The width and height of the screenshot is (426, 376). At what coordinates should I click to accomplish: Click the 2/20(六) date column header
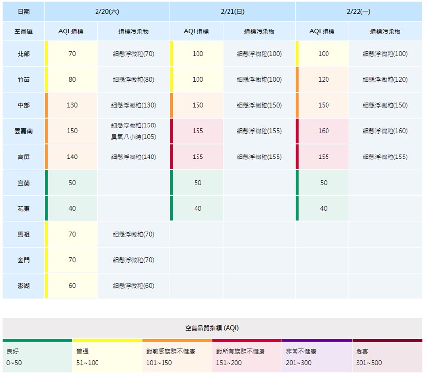(107, 11)
